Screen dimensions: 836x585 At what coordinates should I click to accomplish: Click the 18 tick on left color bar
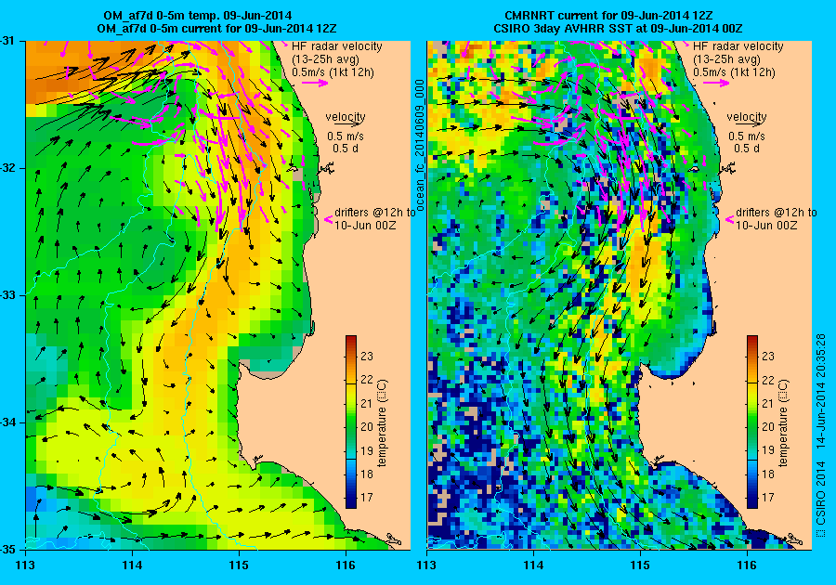tap(367, 474)
